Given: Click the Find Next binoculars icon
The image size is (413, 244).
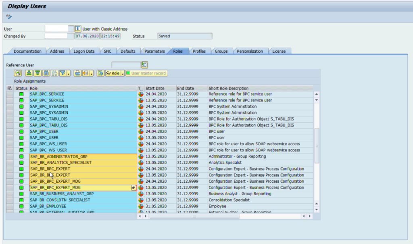Looking at the screenshot, I should point(54,73).
